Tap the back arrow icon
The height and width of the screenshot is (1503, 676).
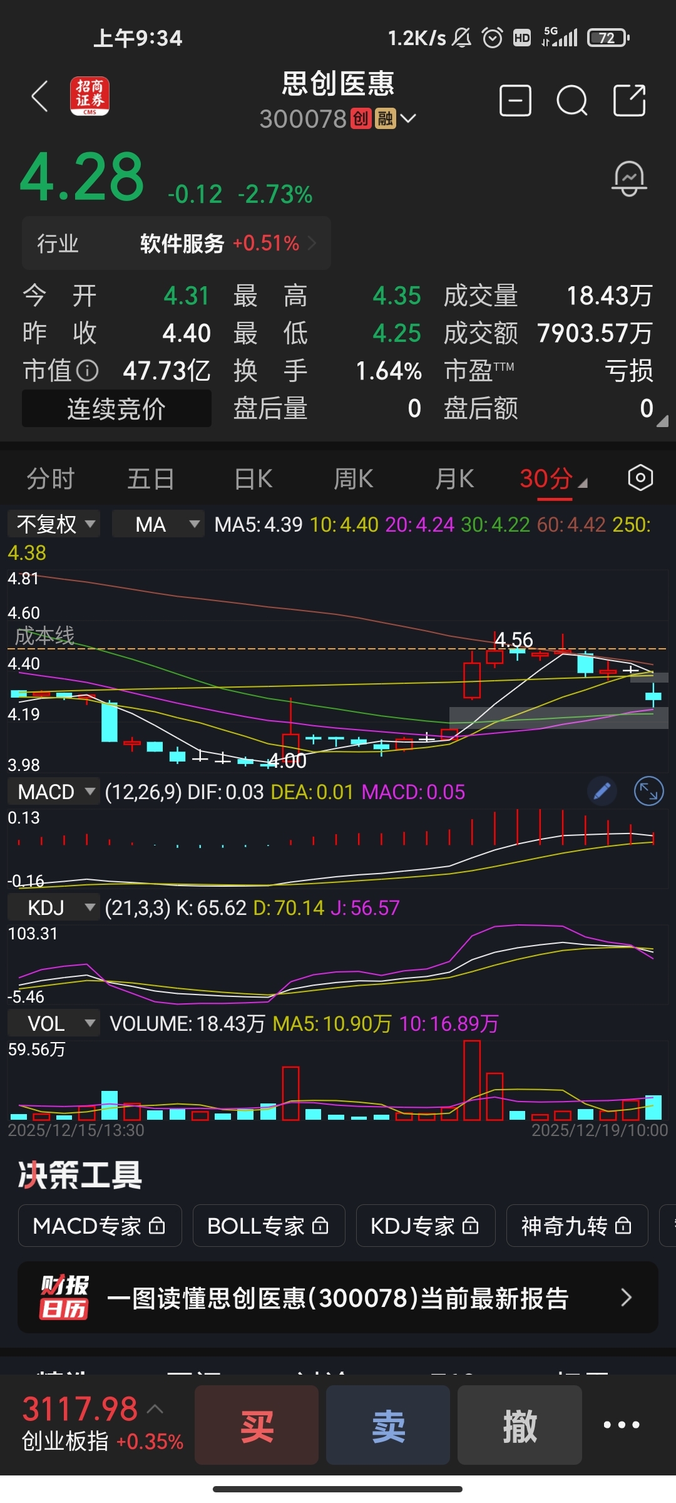coord(39,96)
